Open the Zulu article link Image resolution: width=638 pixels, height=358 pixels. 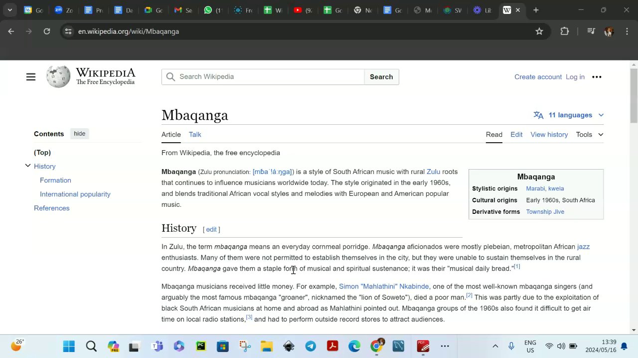click(433, 172)
